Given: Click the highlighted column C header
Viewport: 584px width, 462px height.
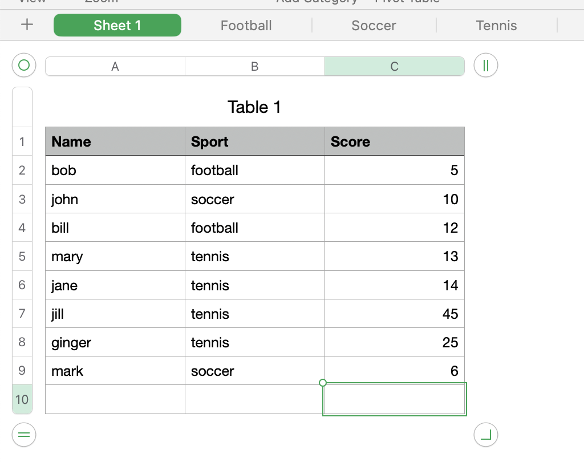Looking at the screenshot, I should [x=395, y=67].
